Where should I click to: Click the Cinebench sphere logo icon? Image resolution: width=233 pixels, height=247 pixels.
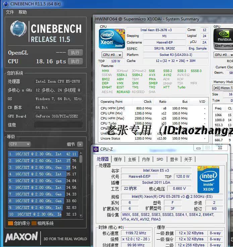[x=18, y=29]
